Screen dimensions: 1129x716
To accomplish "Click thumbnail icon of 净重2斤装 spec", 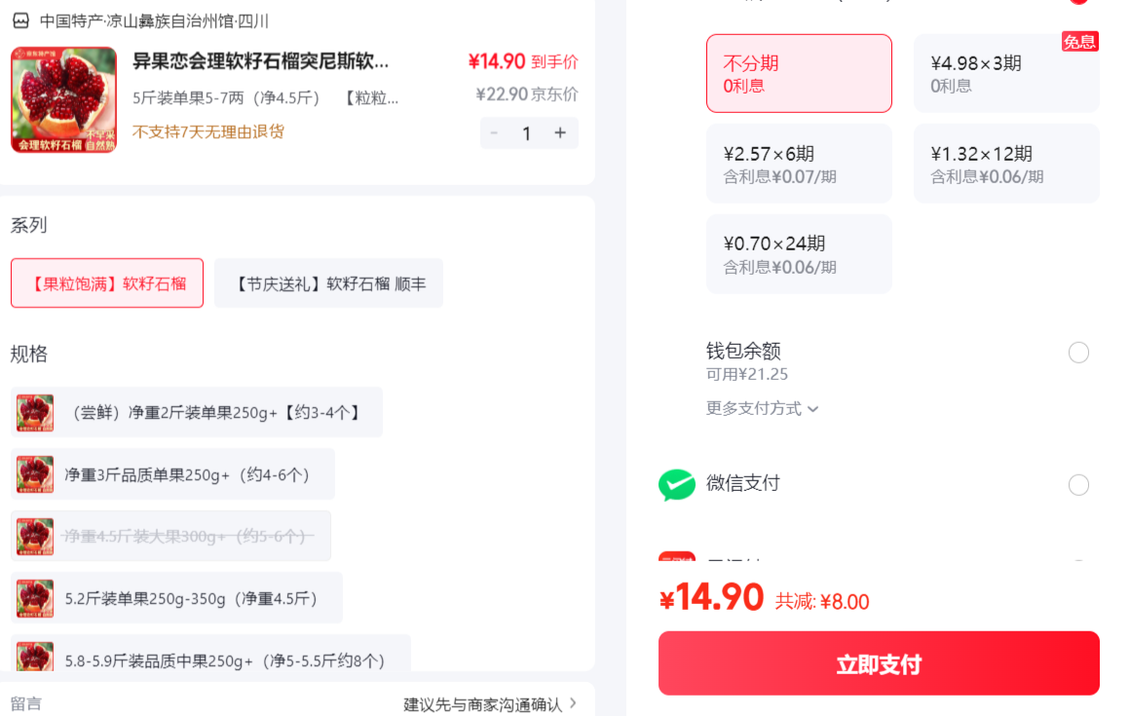I will click(35, 413).
